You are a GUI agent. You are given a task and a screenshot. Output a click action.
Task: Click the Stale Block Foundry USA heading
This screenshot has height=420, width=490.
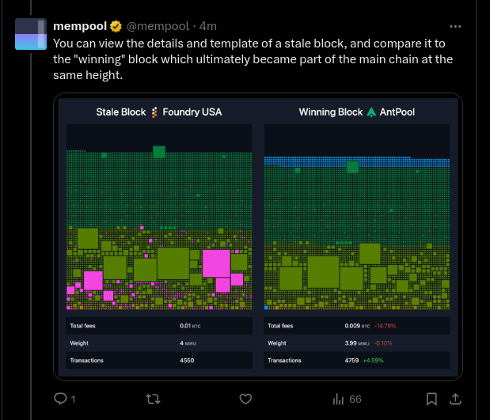point(158,112)
